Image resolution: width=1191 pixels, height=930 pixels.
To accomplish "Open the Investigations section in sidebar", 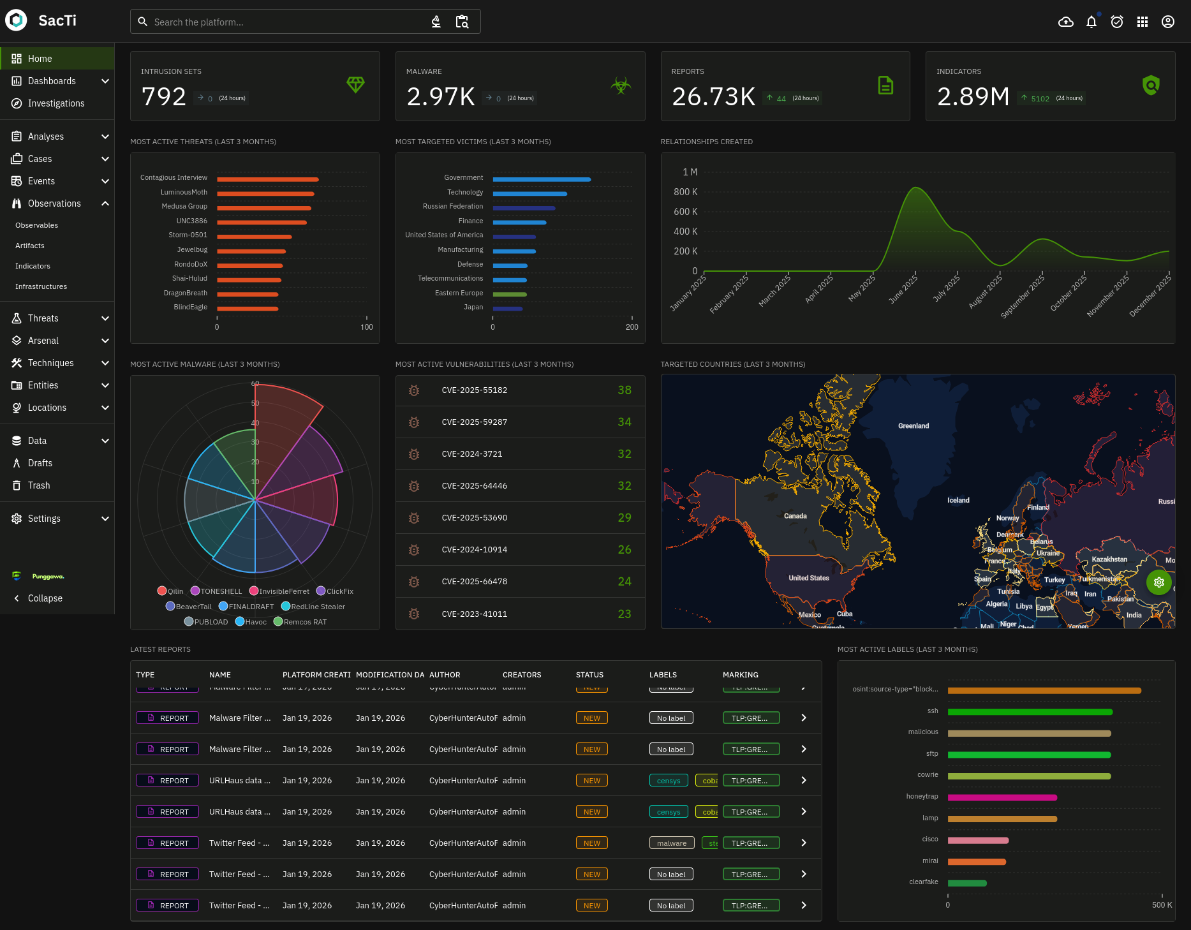I will (56, 103).
